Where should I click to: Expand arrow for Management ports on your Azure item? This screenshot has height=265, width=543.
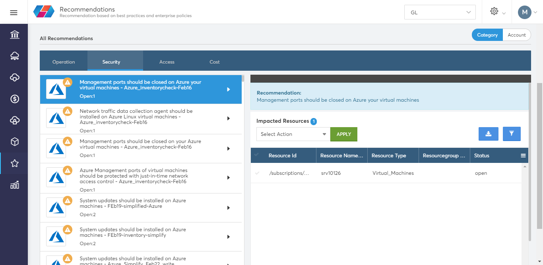(x=229, y=149)
